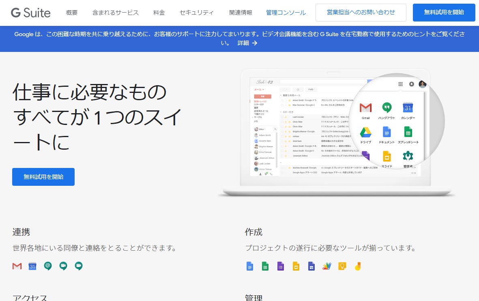
Task: Open the last video icon in the 連携 row
Action: [79, 266]
